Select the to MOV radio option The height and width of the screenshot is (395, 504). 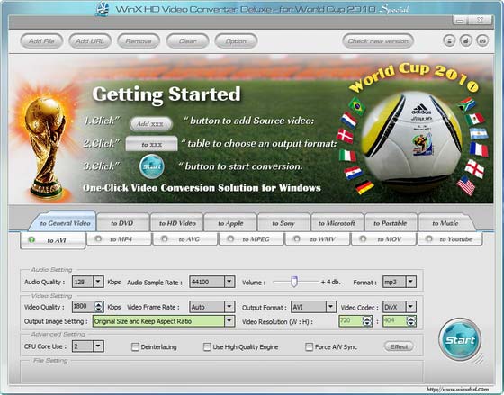(x=363, y=238)
